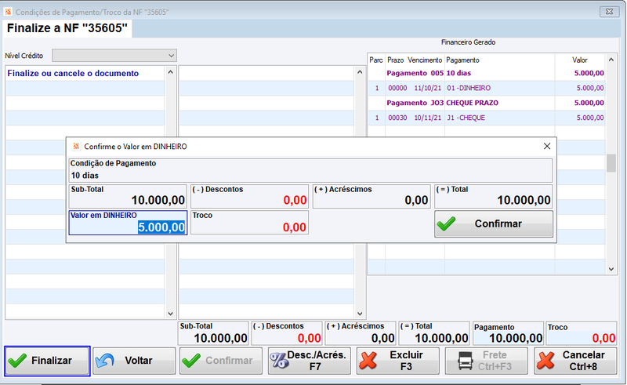Select the 'J1 -CHEQUE' payment row
The width and height of the screenshot is (627, 385).
coord(486,118)
